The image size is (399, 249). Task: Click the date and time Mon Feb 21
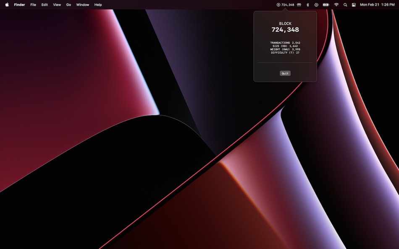(x=377, y=5)
